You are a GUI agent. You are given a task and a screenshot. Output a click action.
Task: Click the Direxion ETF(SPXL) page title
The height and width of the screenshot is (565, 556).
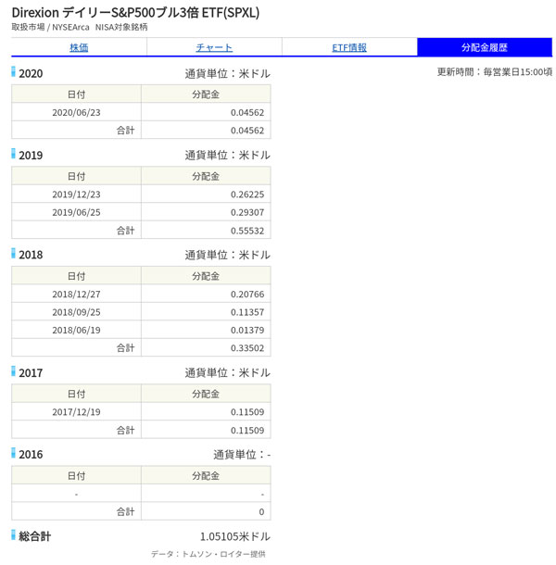click(135, 12)
